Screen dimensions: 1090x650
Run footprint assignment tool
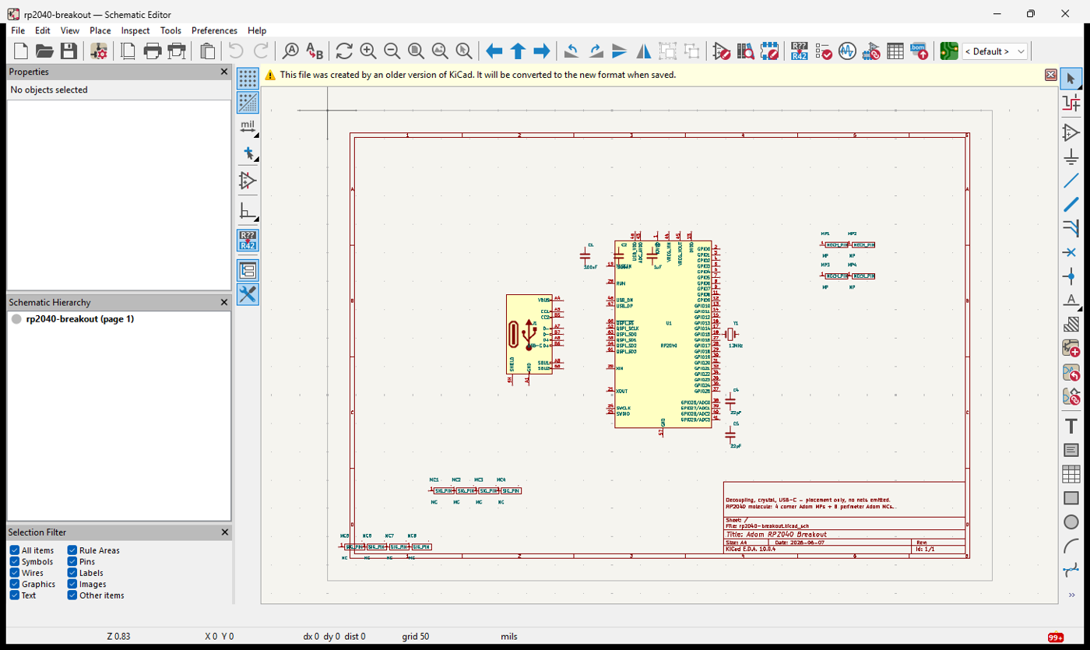pyautogui.click(x=871, y=51)
